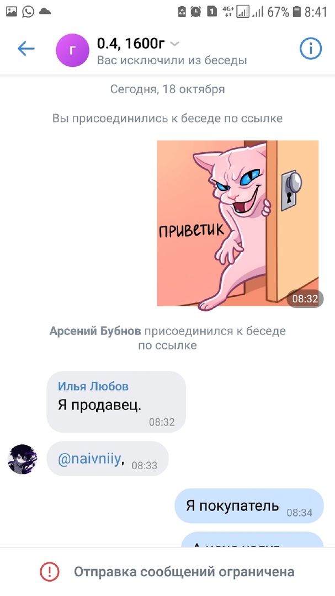Tap the chat title '0.4, 1600г'

(x=131, y=44)
